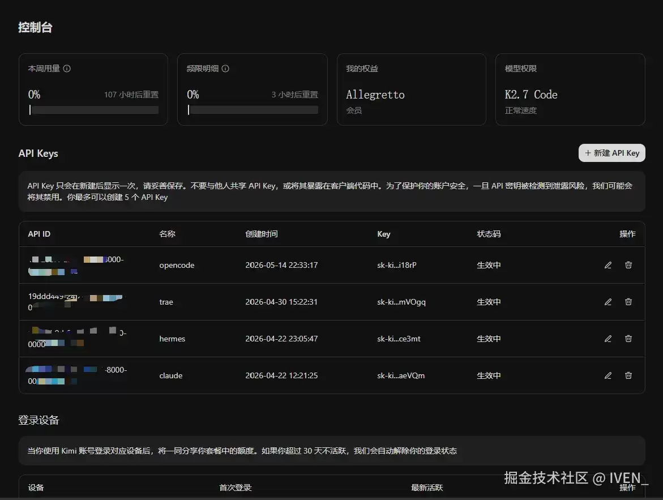The height and width of the screenshot is (500, 663).
Task: Delete the hermes API key
Action: [x=628, y=339]
